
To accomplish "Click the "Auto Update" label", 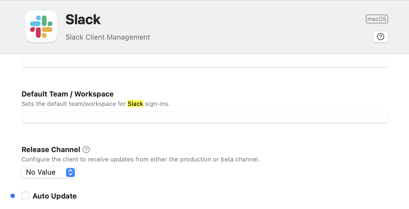I will tap(54, 196).
